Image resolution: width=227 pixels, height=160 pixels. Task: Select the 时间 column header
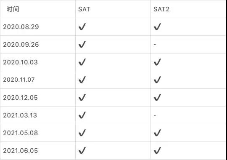coord(13,9)
